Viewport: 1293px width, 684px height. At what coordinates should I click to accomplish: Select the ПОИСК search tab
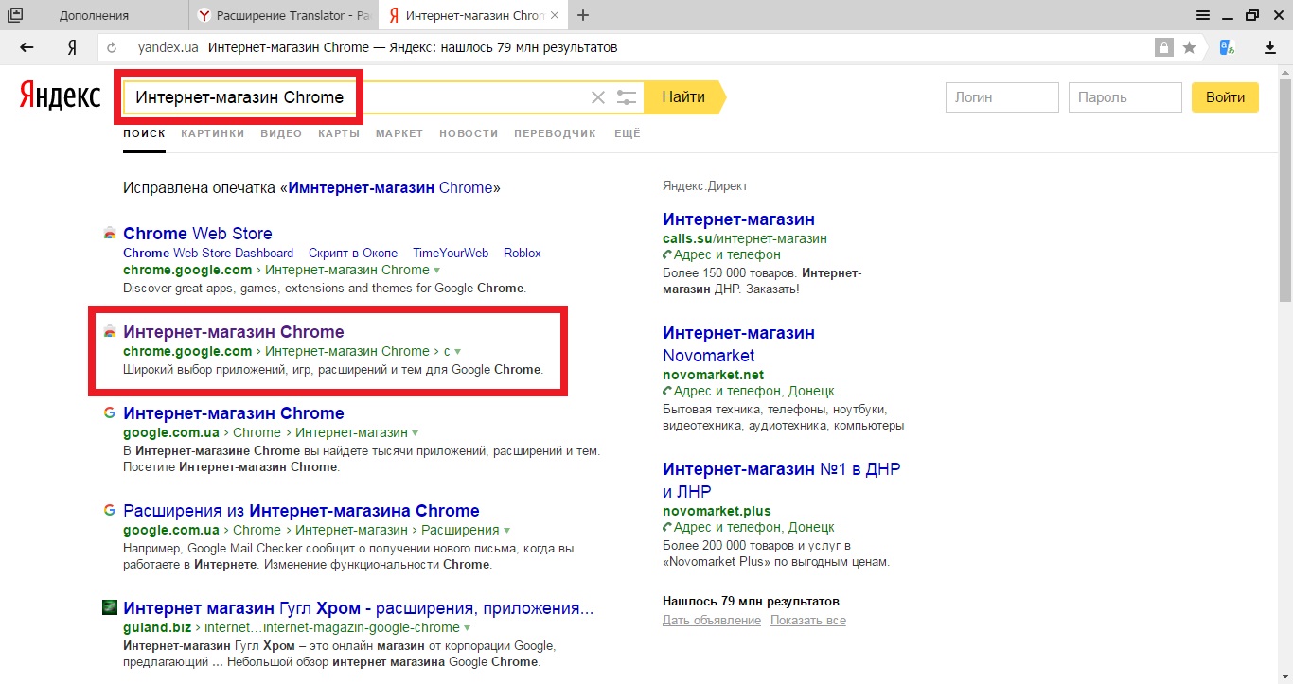(144, 133)
